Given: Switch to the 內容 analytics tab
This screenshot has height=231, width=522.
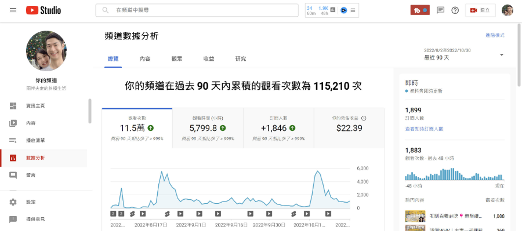Looking at the screenshot, I should click(x=145, y=59).
